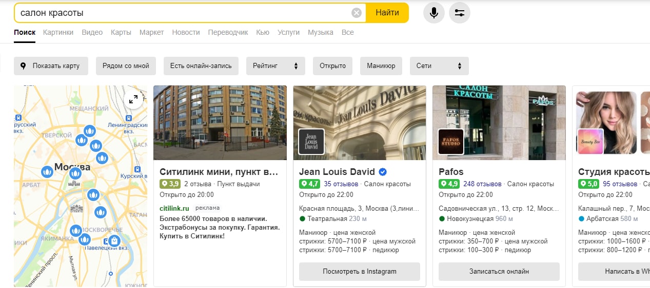Open the Рейтинг dropdown filter
Viewport: 650px width, 288px height.
pos(276,66)
